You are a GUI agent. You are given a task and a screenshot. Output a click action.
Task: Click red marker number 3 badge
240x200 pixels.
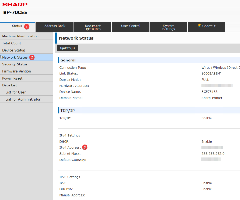click(85, 147)
